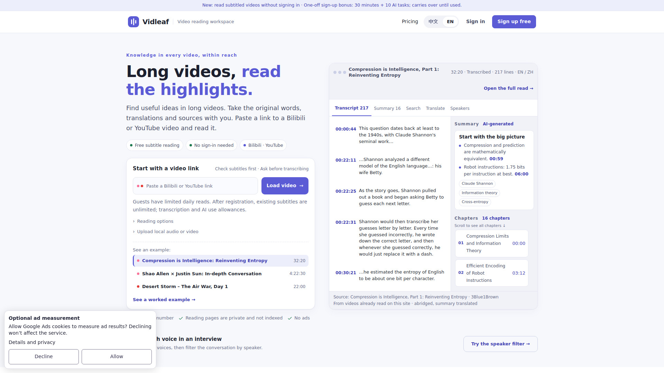Decline Google Ads cookies
The height and width of the screenshot is (373, 664).
click(44, 357)
